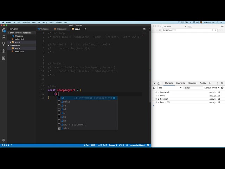Open the Source Control view
225x169 pixels.
[4, 44]
